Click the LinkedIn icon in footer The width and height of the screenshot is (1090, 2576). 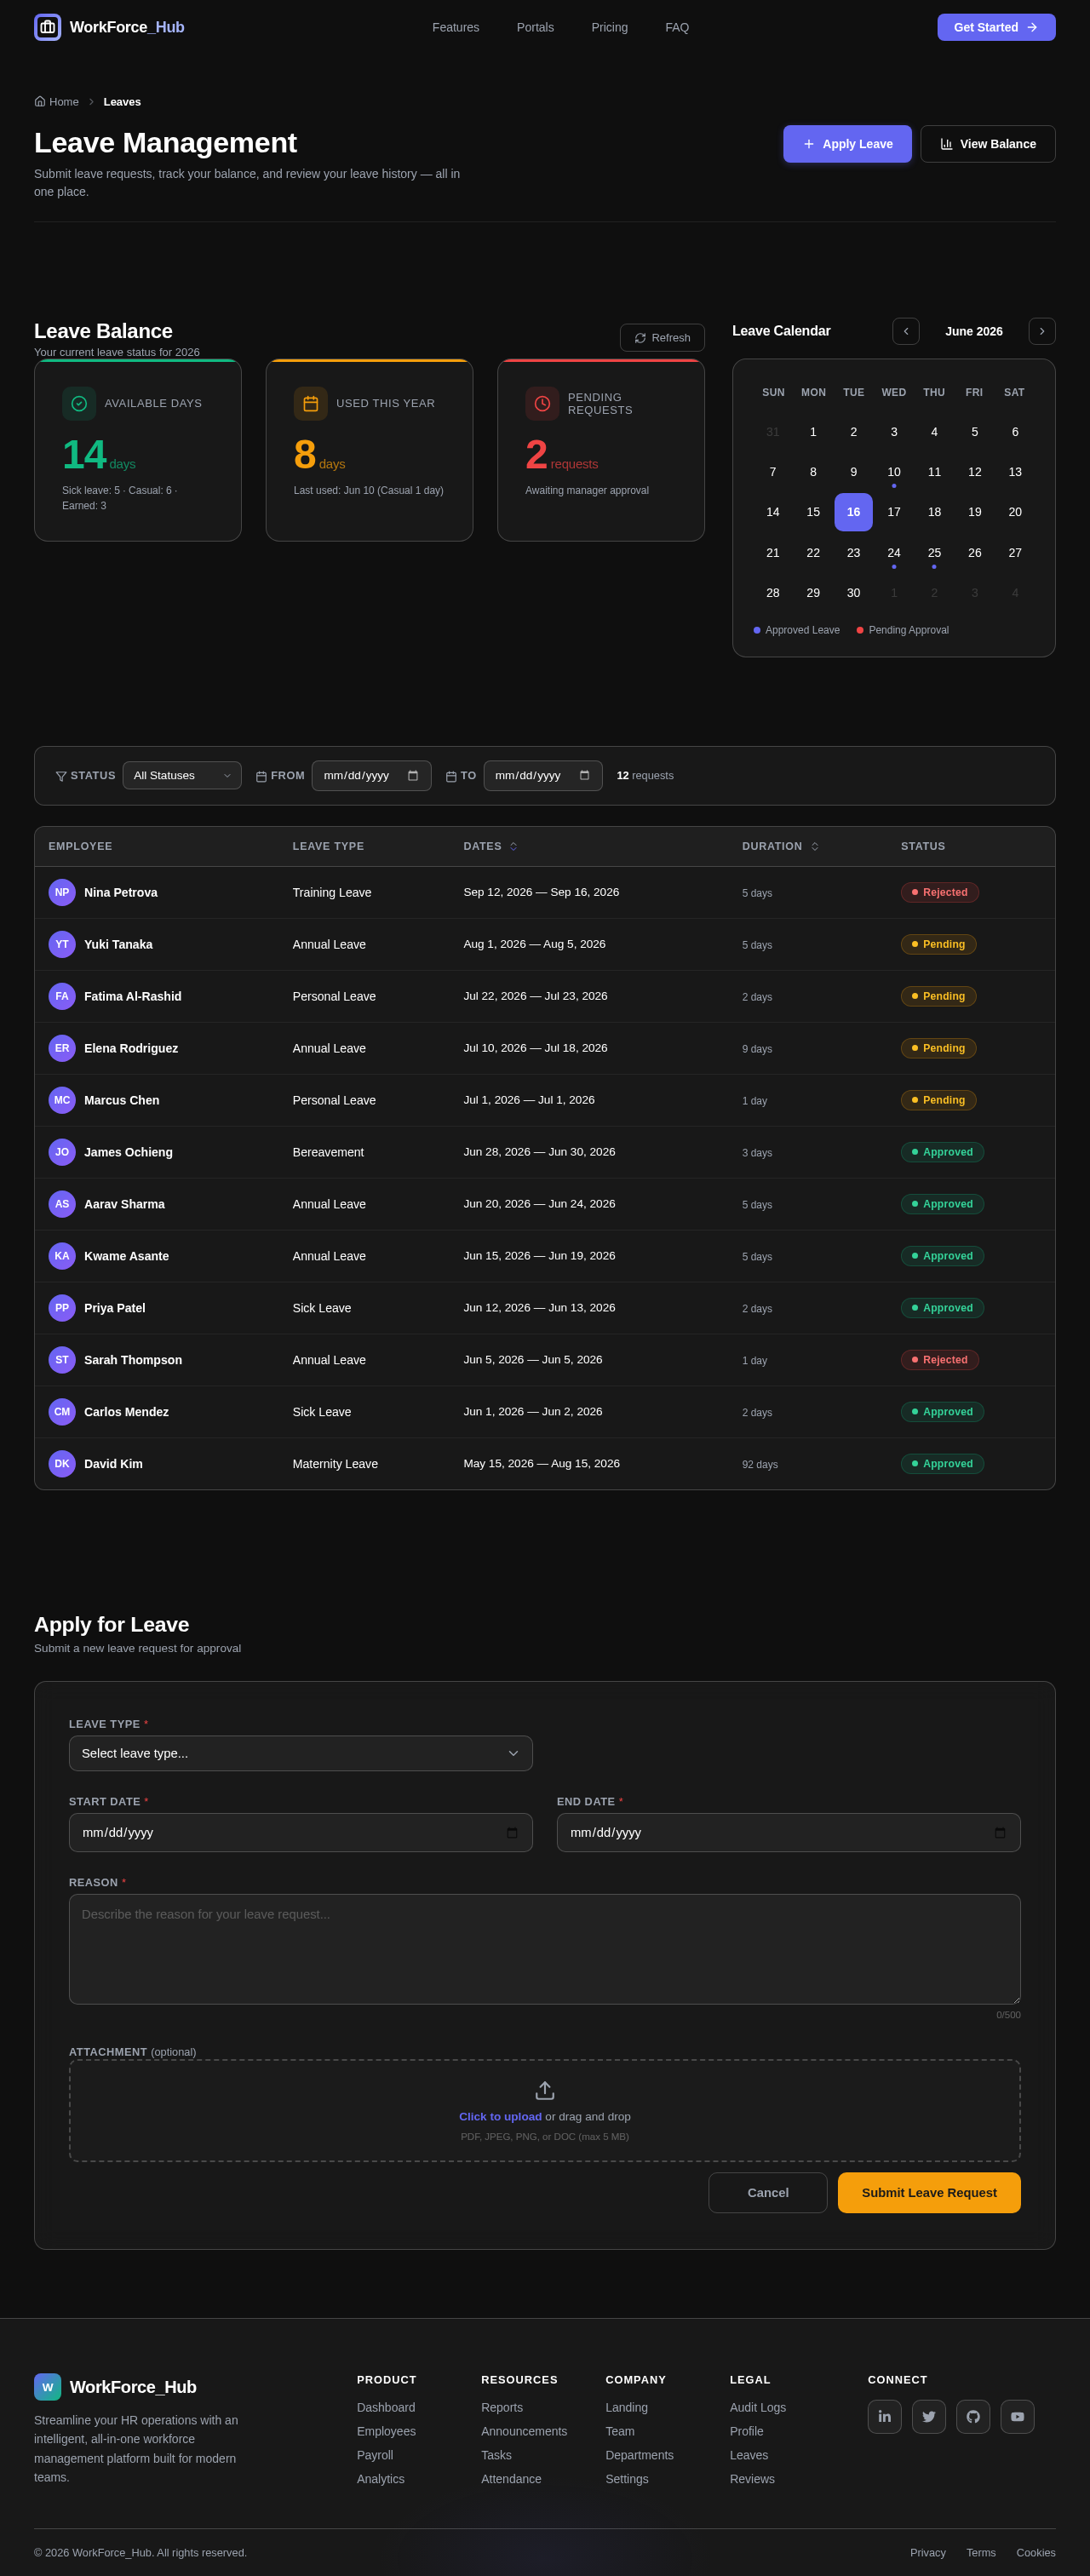click(x=884, y=2416)
